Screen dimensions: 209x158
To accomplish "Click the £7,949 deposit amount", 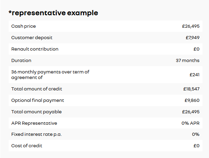I will click(193, 38).
